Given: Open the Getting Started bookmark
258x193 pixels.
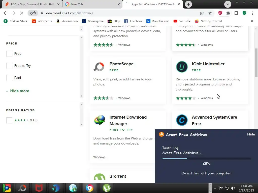Looking at the screenshot, I should pos(208,21).
